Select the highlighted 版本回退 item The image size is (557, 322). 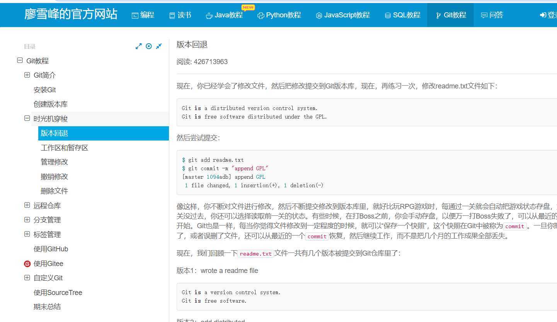(x=104, y=133)
